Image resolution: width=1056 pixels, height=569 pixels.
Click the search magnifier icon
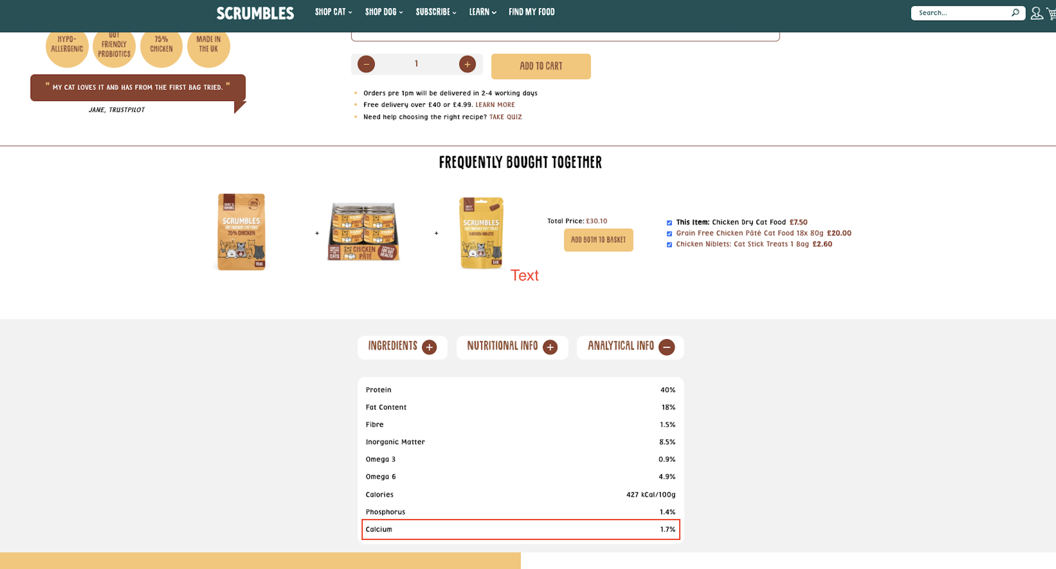(x=1015, y=13)
